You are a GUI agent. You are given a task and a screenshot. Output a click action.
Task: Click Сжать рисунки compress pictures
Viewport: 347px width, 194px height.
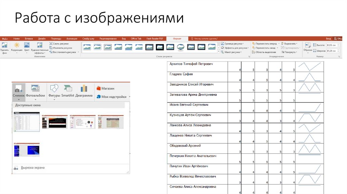59,44
